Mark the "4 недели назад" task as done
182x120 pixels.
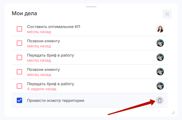coord(19,86)
